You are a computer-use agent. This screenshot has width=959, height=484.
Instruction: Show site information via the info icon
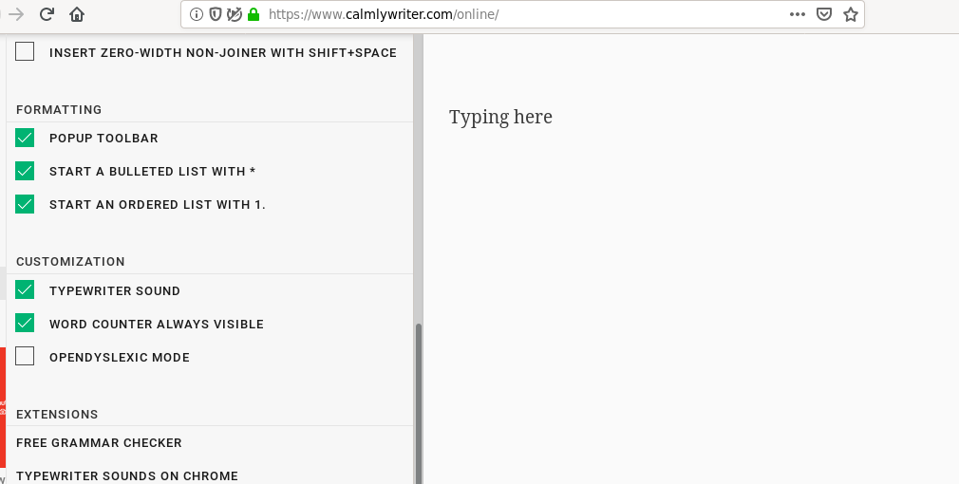point(197,14)
